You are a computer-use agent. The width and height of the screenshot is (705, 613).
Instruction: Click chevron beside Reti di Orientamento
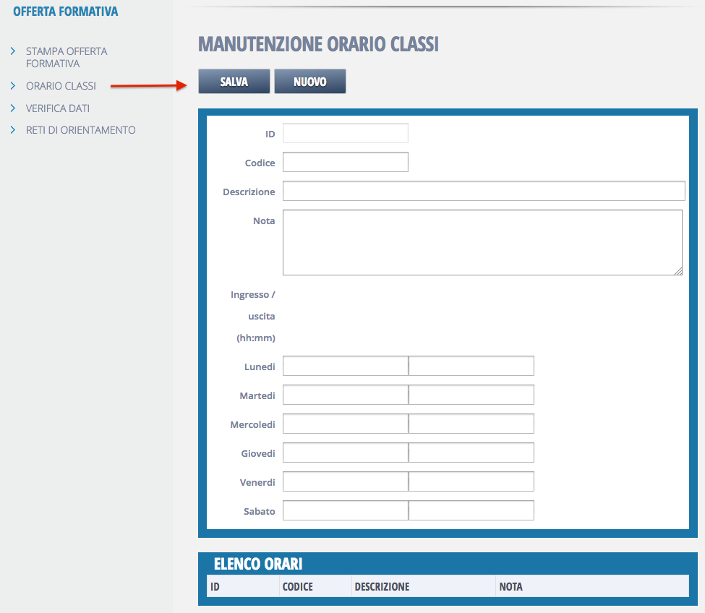[x=13, y=130]
